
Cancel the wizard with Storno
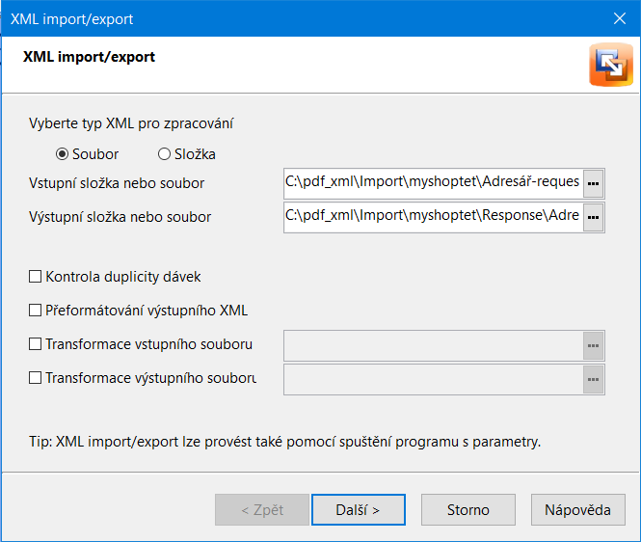point(468,509)
